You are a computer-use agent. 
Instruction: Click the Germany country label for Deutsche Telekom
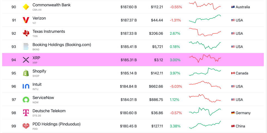point(243,113)
